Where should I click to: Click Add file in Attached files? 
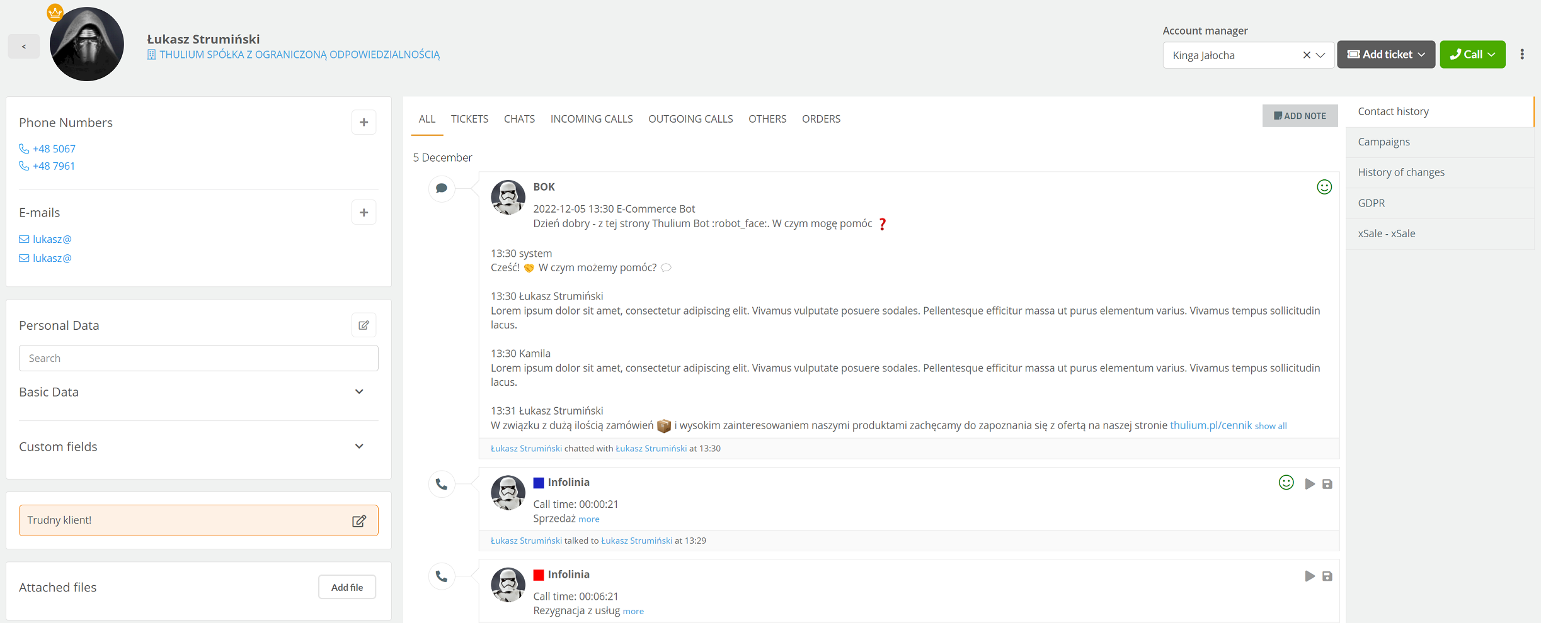pyautogui.click(x=347, y=587)
